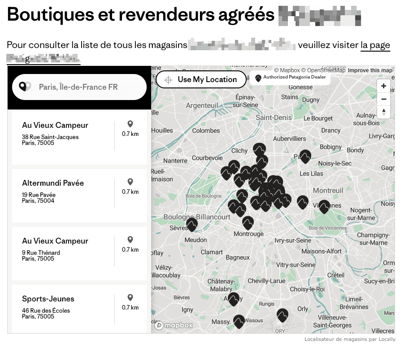Click the pin icon next to Sports-Jeunes
The image size is (409, 349).
point(130,297)
